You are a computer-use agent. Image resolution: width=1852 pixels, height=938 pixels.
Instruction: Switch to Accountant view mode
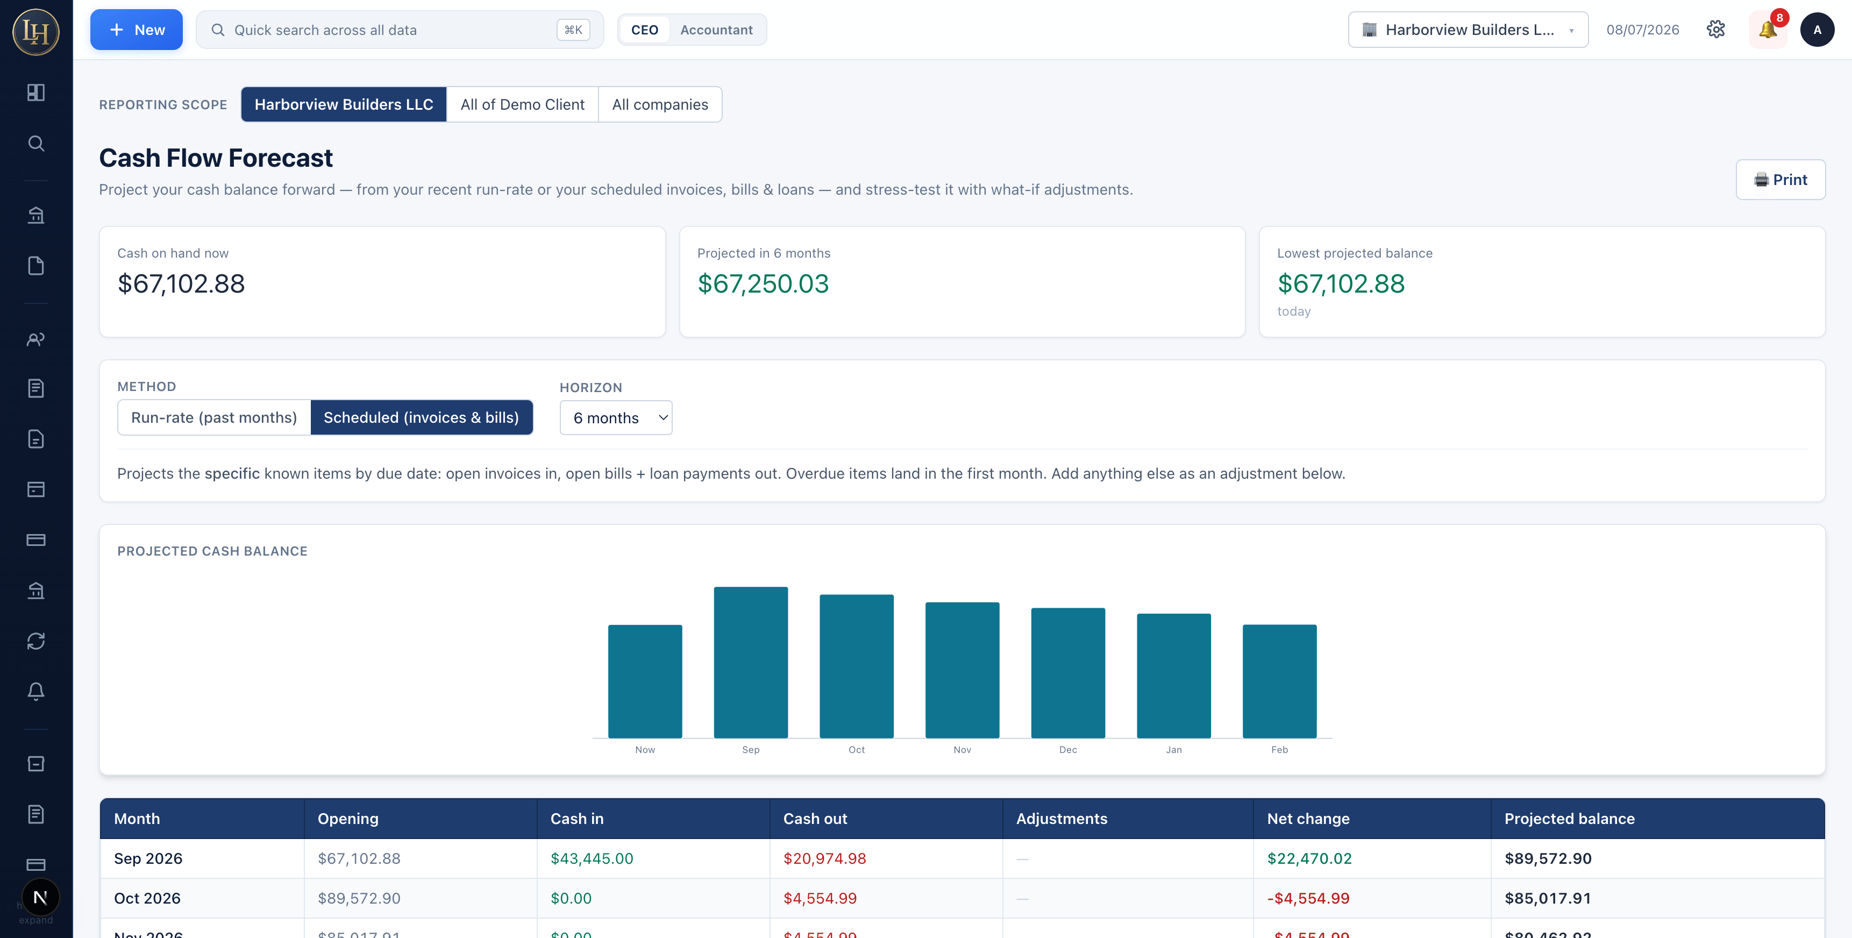pos(716,30)
